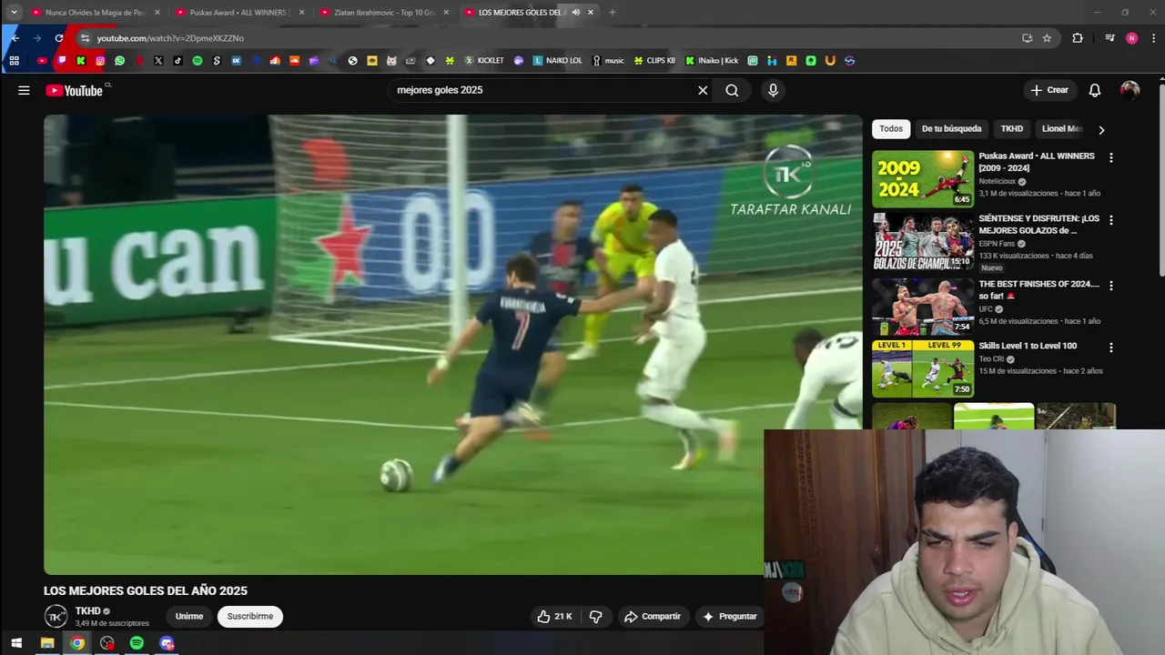Select the De tu búsqueda chip
This screenshot has width=1165, height=655.
[x=951, y=128]
